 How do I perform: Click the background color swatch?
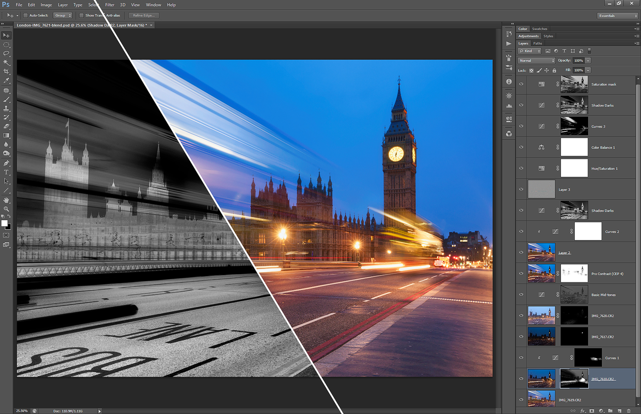coord(9,227)
